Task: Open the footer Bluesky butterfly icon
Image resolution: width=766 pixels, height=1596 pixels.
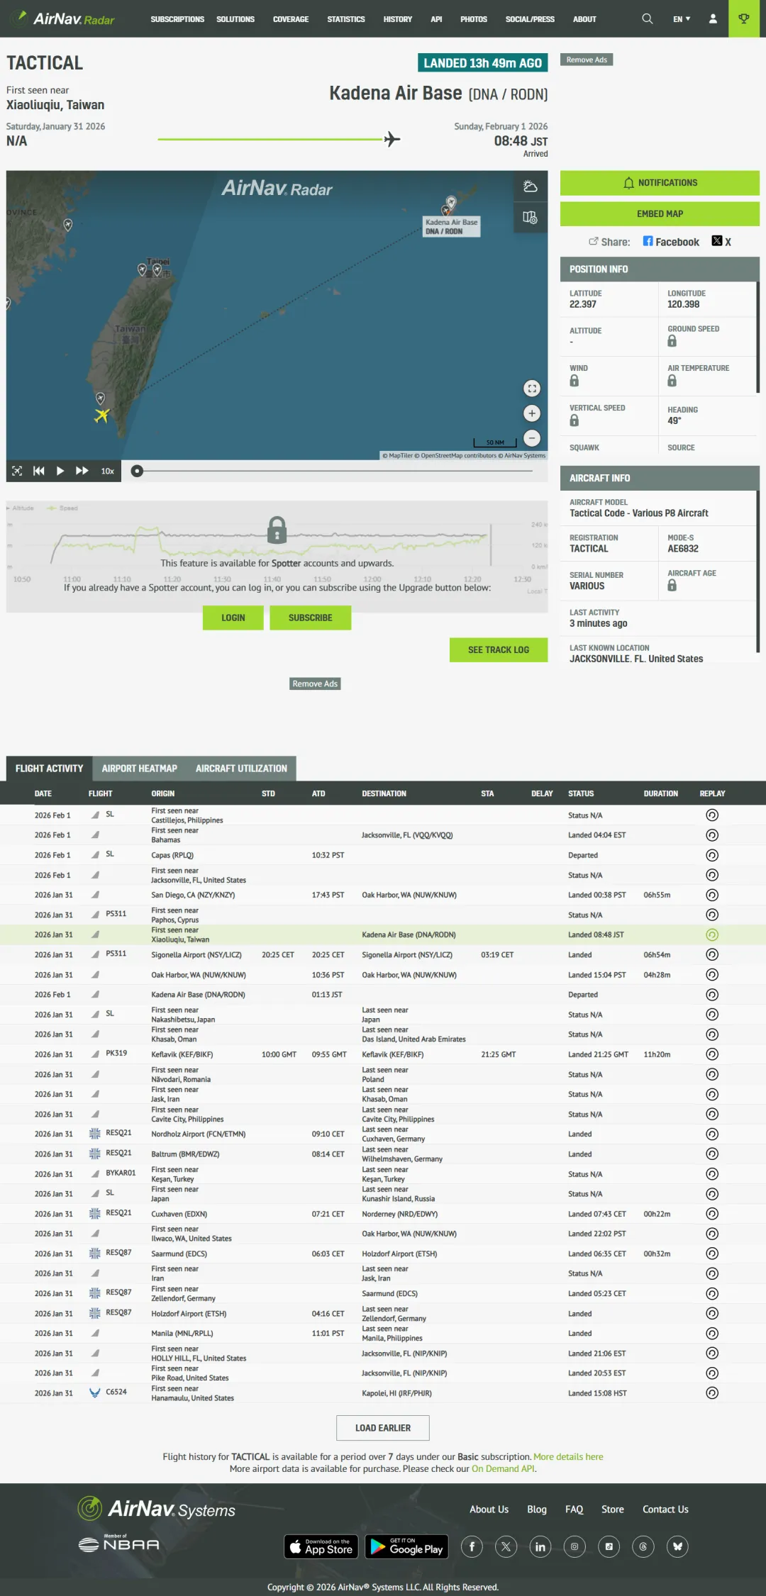Action: click(x=677, y=1546)
